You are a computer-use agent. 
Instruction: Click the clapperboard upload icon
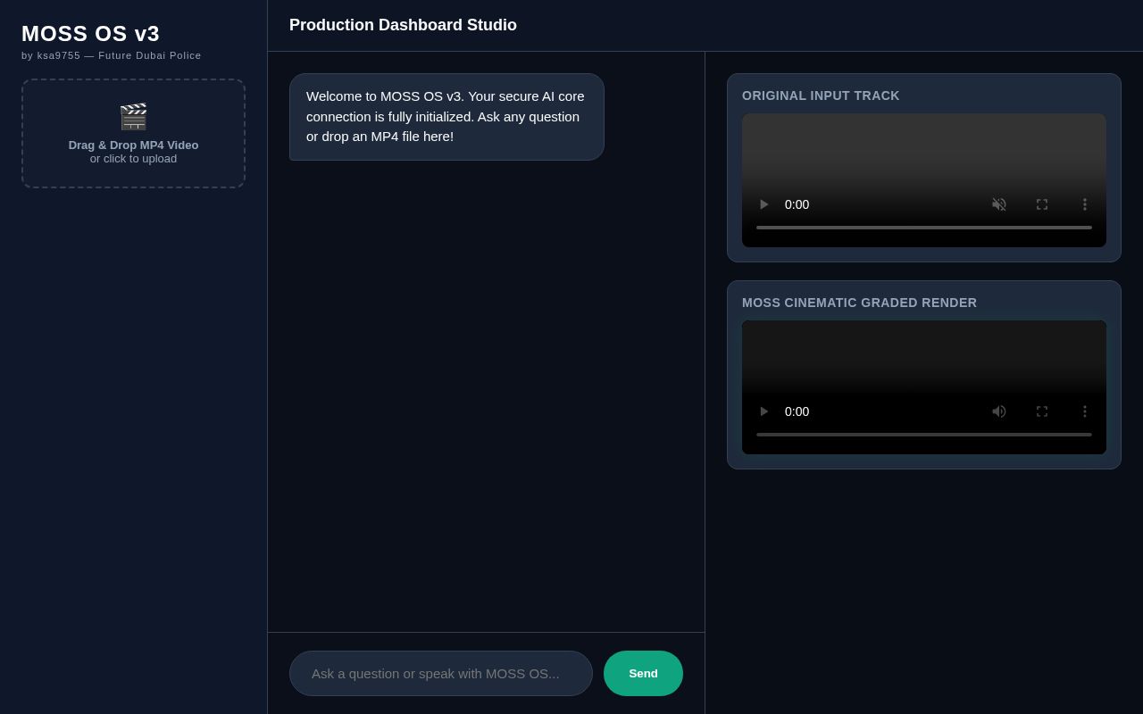pyautogui.click(x=133, y=116)
